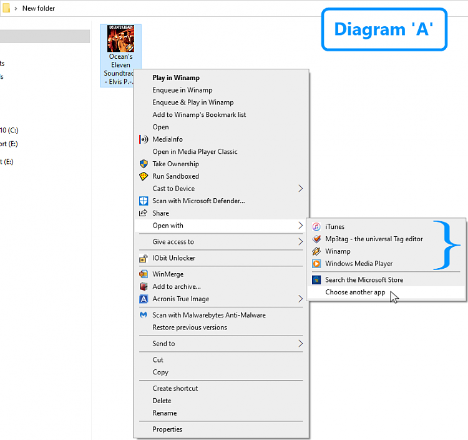Click the MediaInfo icon in context menu
The image size is (468, 440).
coord(143,139)
